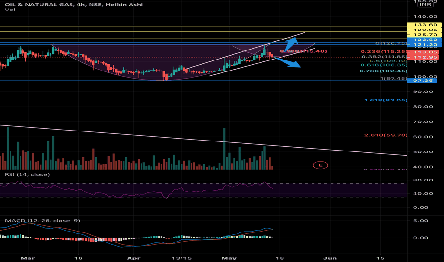The width and height of the screenshot is (444, 262).
Task: Click the Apr date on time axis
Action: tap(133, 258)
